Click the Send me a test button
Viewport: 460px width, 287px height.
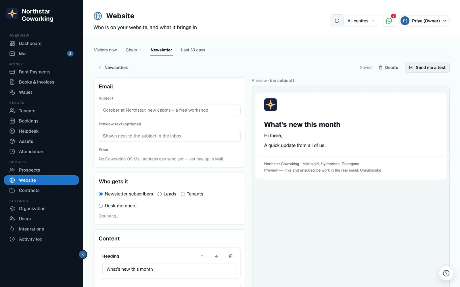coord(427,68)
